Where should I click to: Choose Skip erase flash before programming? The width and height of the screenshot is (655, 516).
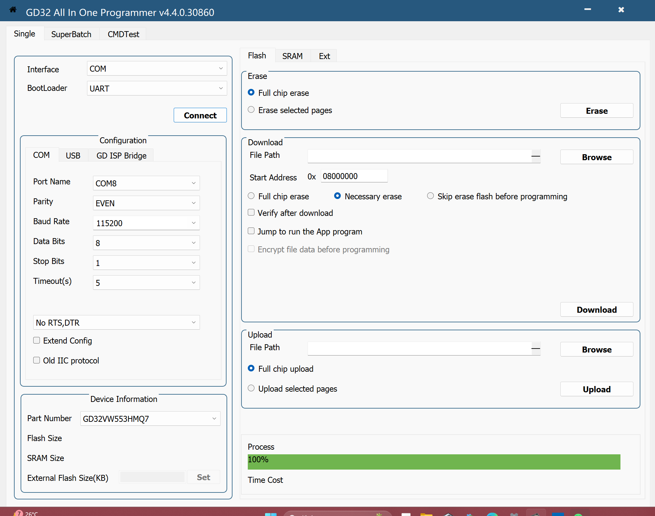430,196
